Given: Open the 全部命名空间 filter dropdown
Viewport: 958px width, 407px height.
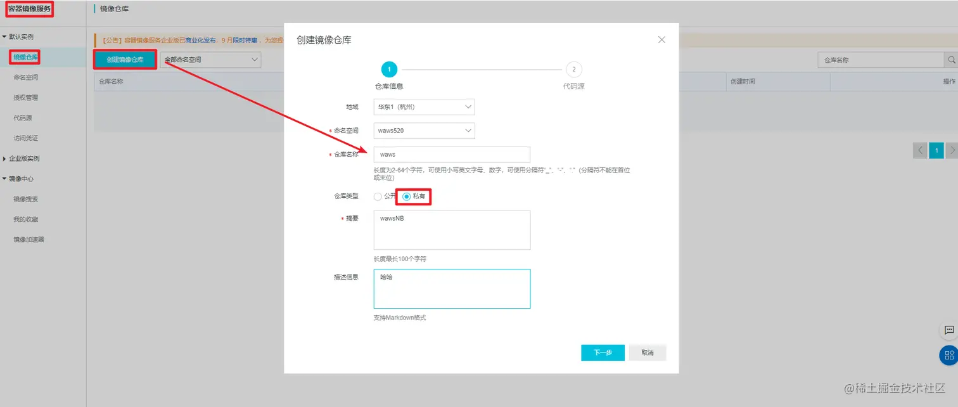Looking at the screenshot, I should (x=210, y=60).
